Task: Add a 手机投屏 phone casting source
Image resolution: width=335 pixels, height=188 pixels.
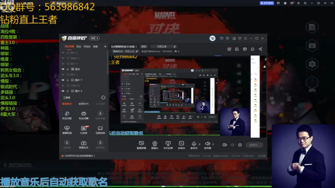Action: click(x=168, y=145)
